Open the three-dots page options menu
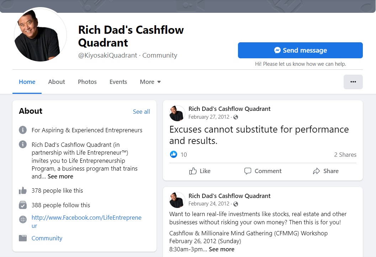 [x=353, y=82]
